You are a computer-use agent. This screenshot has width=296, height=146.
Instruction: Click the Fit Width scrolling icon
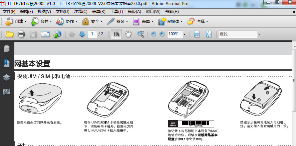coord(197,34)
